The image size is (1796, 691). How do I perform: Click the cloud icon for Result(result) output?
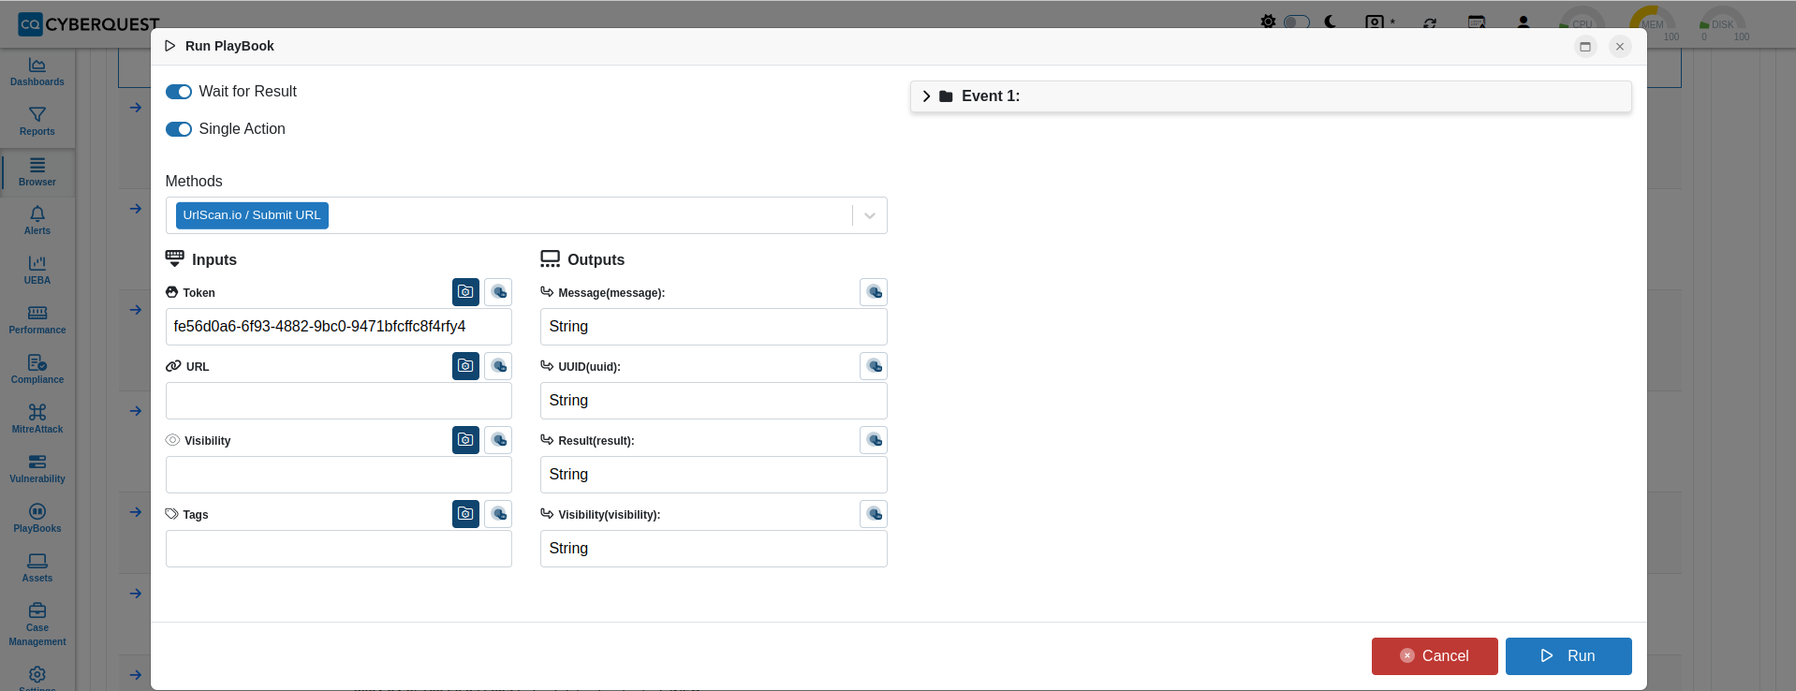(x=874, y=440)
